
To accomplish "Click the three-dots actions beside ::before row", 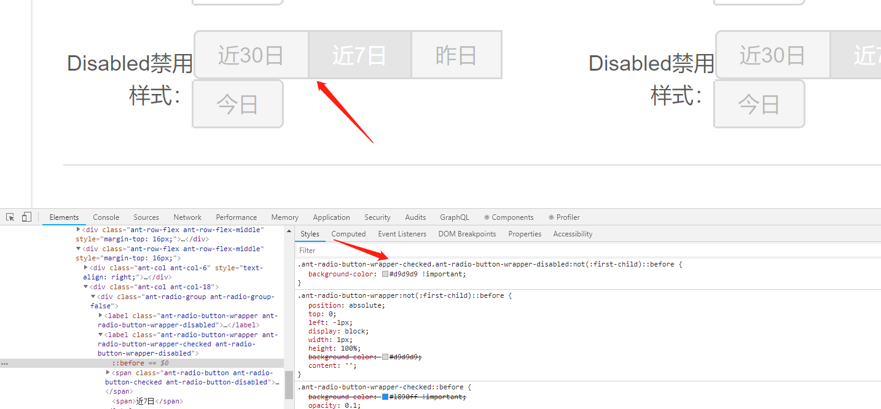I will tap(4, 364).
